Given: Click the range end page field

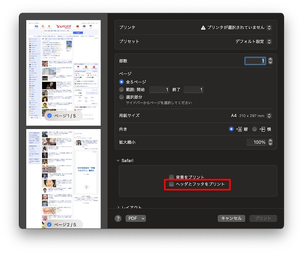Looking at the screenshot, I should tap(194, 90).
